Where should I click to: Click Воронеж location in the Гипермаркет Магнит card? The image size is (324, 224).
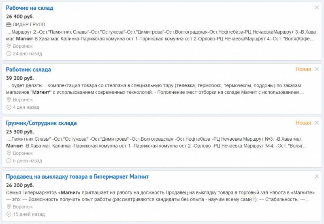(23, 207)
